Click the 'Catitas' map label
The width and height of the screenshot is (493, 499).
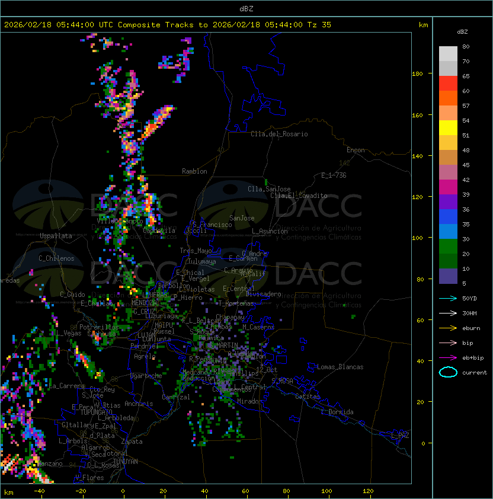[308, 397]
